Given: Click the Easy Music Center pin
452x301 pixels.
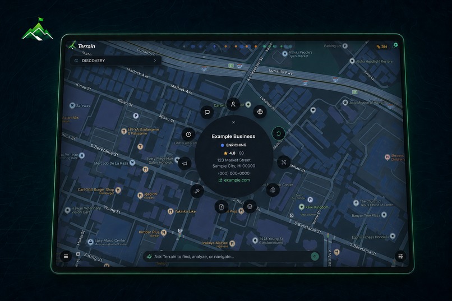Looking at the screenshot, I should 90,242.
